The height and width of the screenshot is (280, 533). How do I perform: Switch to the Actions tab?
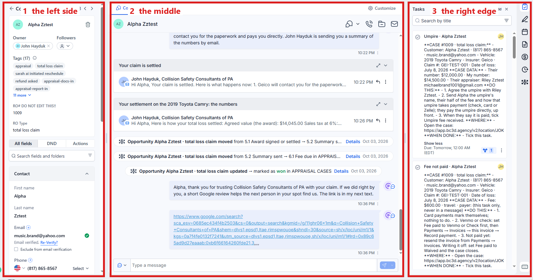(80, 143)
